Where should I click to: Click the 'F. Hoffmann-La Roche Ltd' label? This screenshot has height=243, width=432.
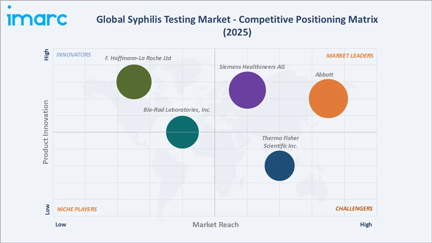138,58
